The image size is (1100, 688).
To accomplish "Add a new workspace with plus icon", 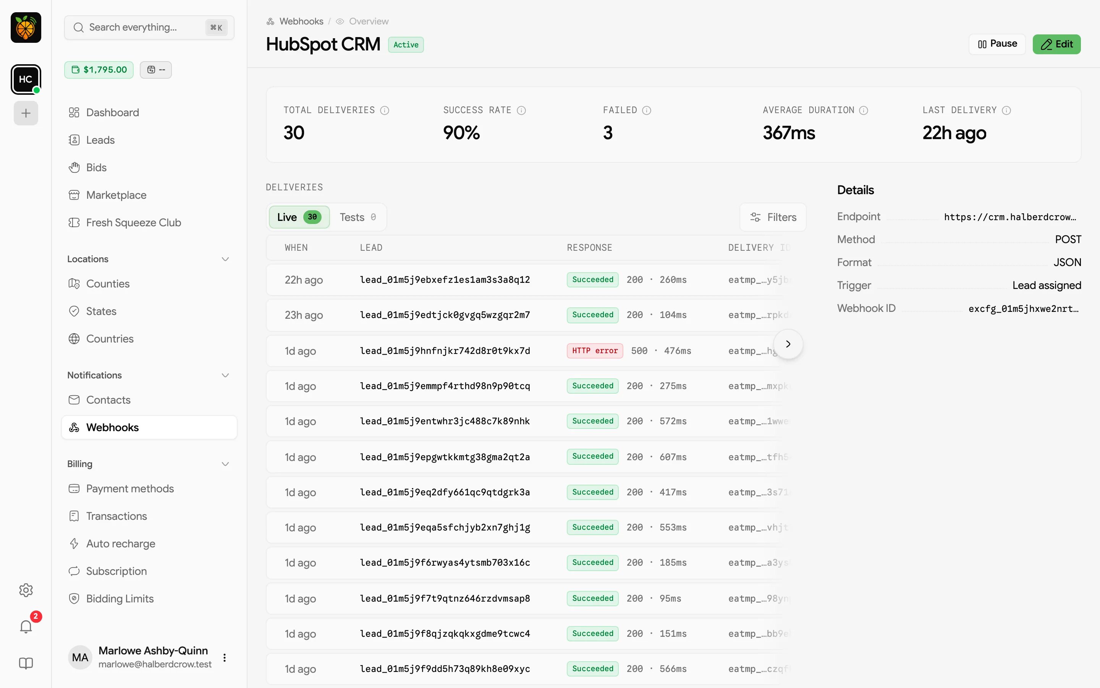I will (x=26, y=113).
